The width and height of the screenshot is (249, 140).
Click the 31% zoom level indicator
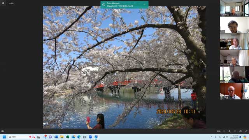coord(219,131)
